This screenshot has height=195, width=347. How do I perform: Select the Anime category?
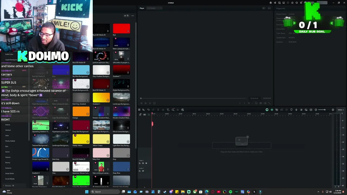8,125
